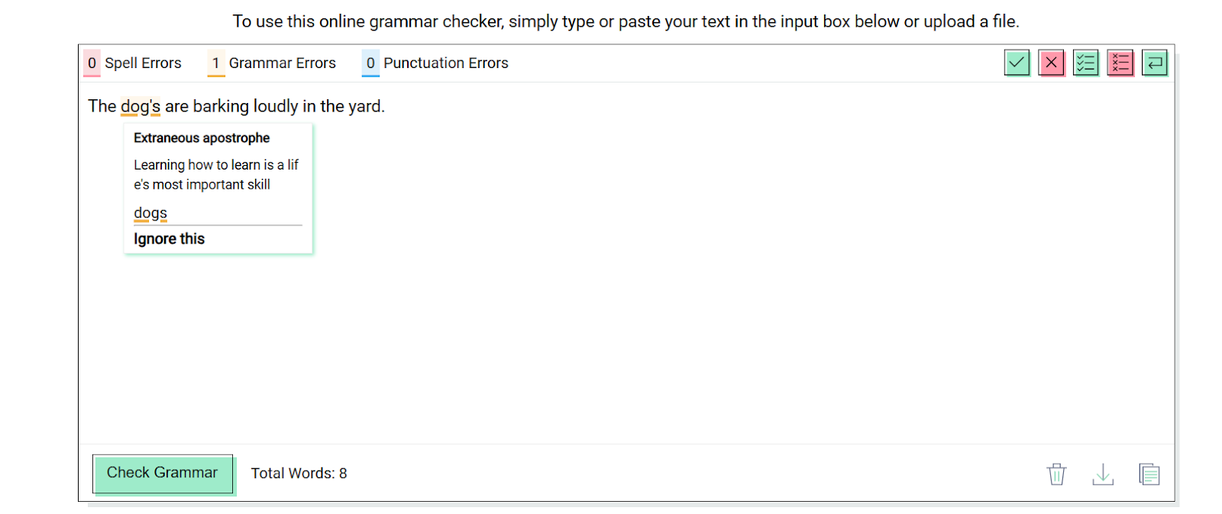Click the green checkmark accept icon
1222x514 pixels.
(1017, 63)
